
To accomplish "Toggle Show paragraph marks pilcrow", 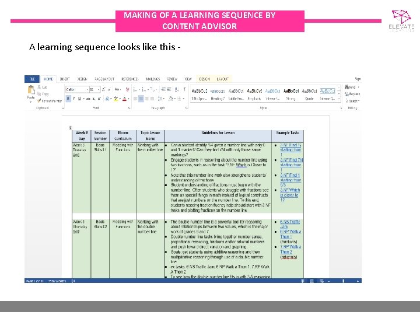I will click(184, 89).
